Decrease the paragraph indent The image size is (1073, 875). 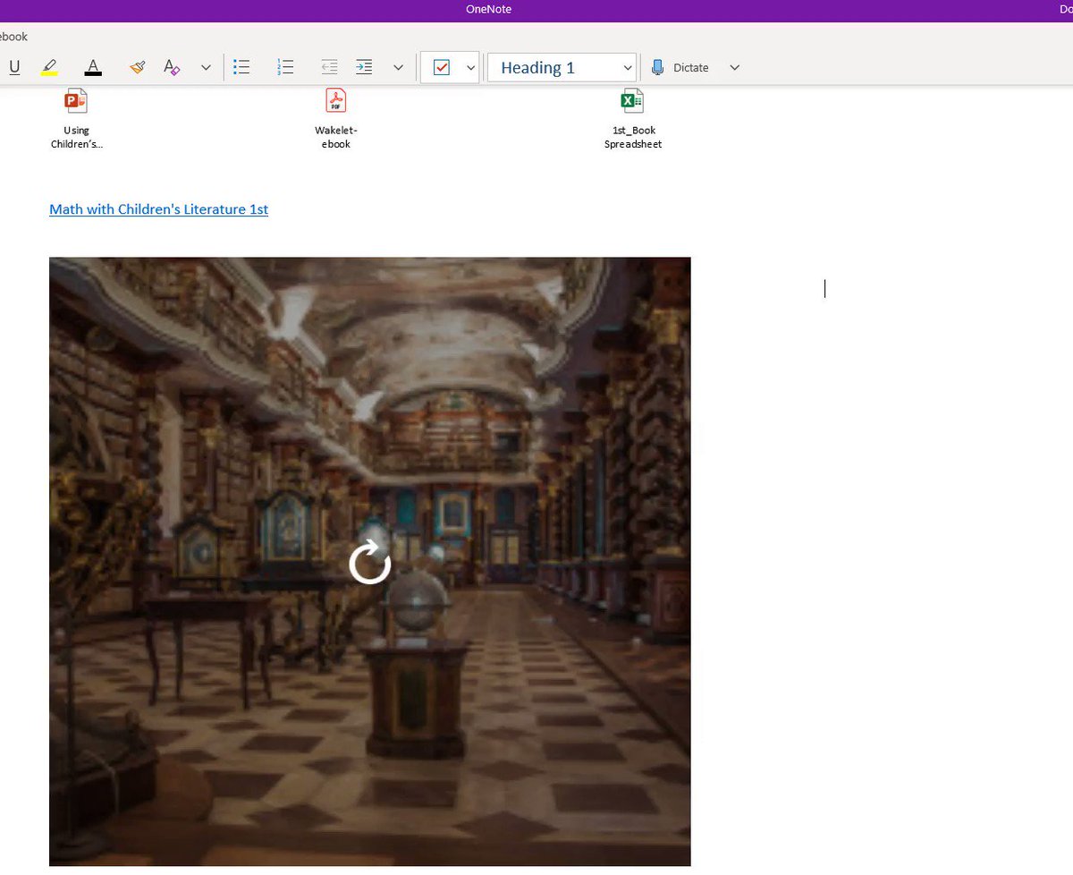tap(329, 67)
